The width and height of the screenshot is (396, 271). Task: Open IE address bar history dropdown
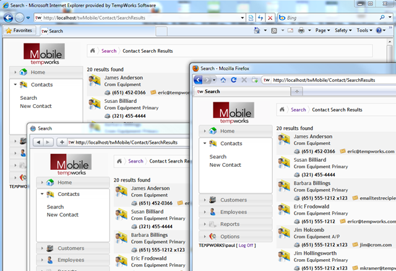(x=243, y=18)
